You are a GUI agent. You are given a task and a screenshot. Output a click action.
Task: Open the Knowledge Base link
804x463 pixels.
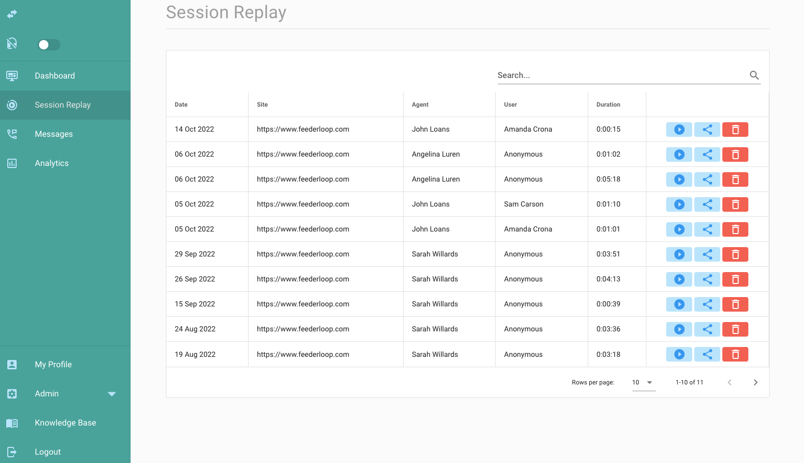pos(65,423)
